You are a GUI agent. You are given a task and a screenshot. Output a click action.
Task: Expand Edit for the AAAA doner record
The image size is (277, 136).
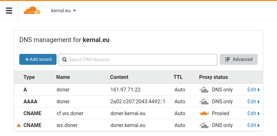coord(253,102)
